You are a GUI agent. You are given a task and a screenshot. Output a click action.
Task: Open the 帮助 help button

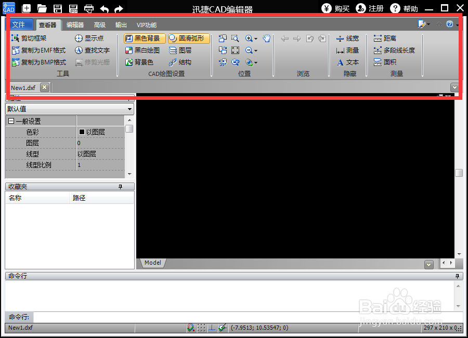[x=404, y=8]
